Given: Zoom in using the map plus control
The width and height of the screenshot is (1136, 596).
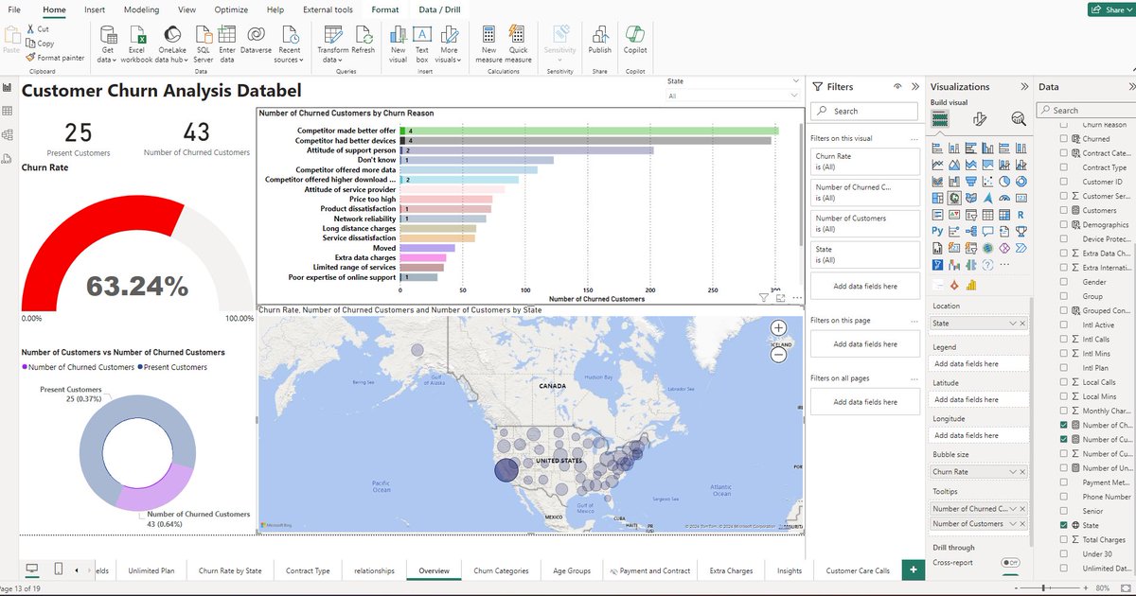Looking at the screenshot, I should coord(778,328).
